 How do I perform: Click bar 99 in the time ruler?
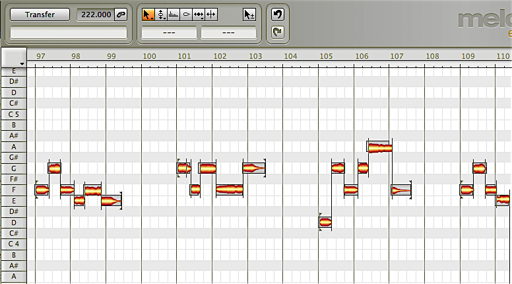pyautogui.click(x=112, y=56)
